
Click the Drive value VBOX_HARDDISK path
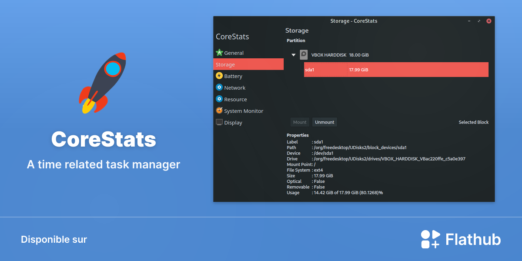pyautogui.click(x=390, y=159)
